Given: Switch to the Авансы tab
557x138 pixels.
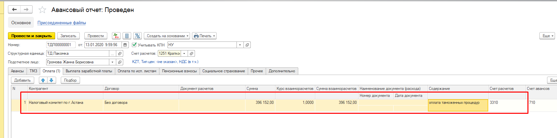Looking at the screenshot, I should pos(17,71).
